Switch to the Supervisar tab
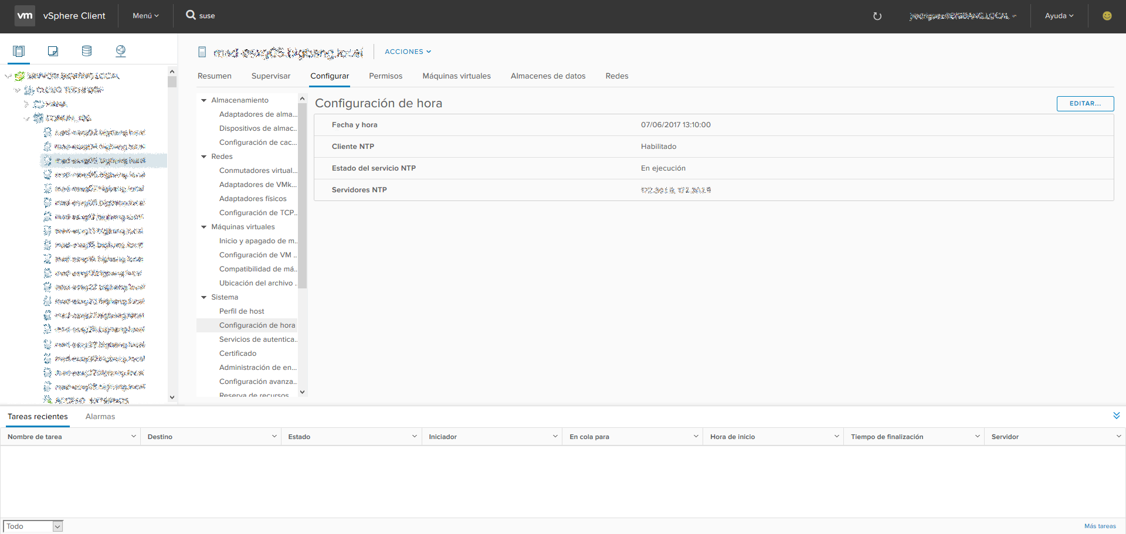This screenshot has height=534, width=1126. pos(270,76)
